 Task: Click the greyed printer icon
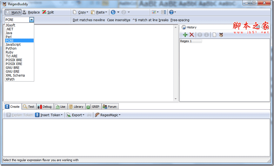[89, 115]
